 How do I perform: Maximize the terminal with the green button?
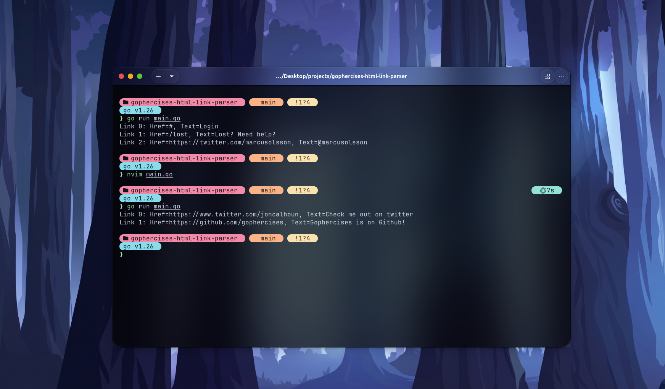coord(140,76)
